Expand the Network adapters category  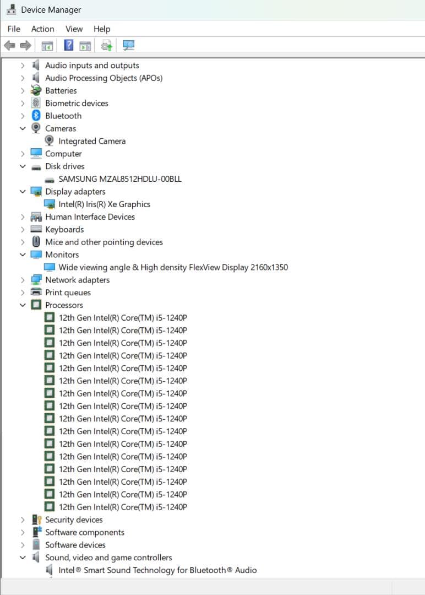[x=23, y=280]
